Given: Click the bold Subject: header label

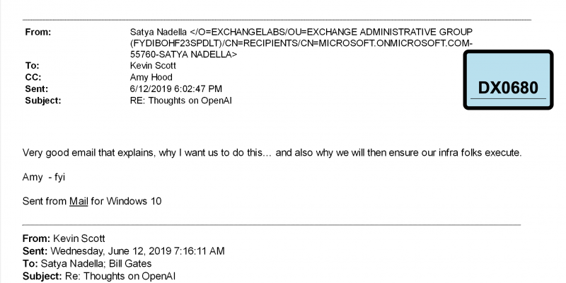Looking at the screenshot, I should pyautogui.click(x=43, y=100).
